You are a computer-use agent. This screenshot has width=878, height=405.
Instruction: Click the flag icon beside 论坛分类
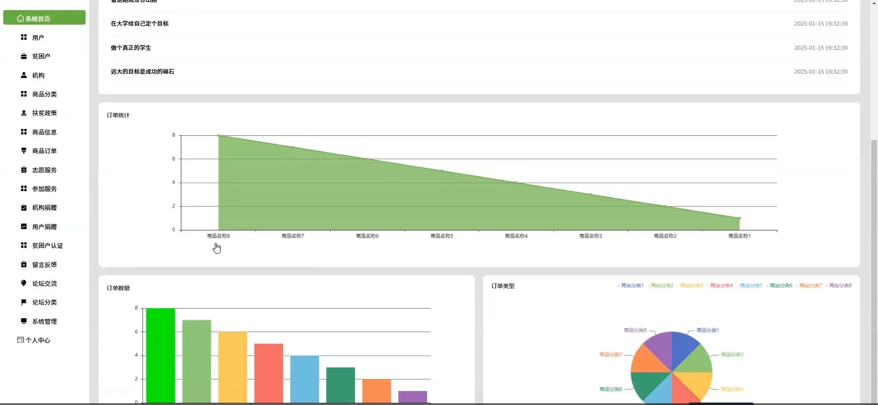pos(24,302)
